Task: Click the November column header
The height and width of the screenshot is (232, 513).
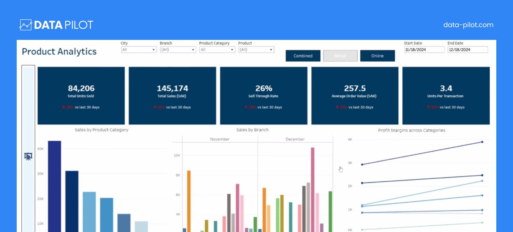Action: click(x=220, y=139)
